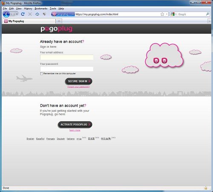Image resolution: width=213 pixels, height=192 pixels.
Task: Switch language to Japanese 日本語
Action: pyautogui.click(x=91, y=139)
